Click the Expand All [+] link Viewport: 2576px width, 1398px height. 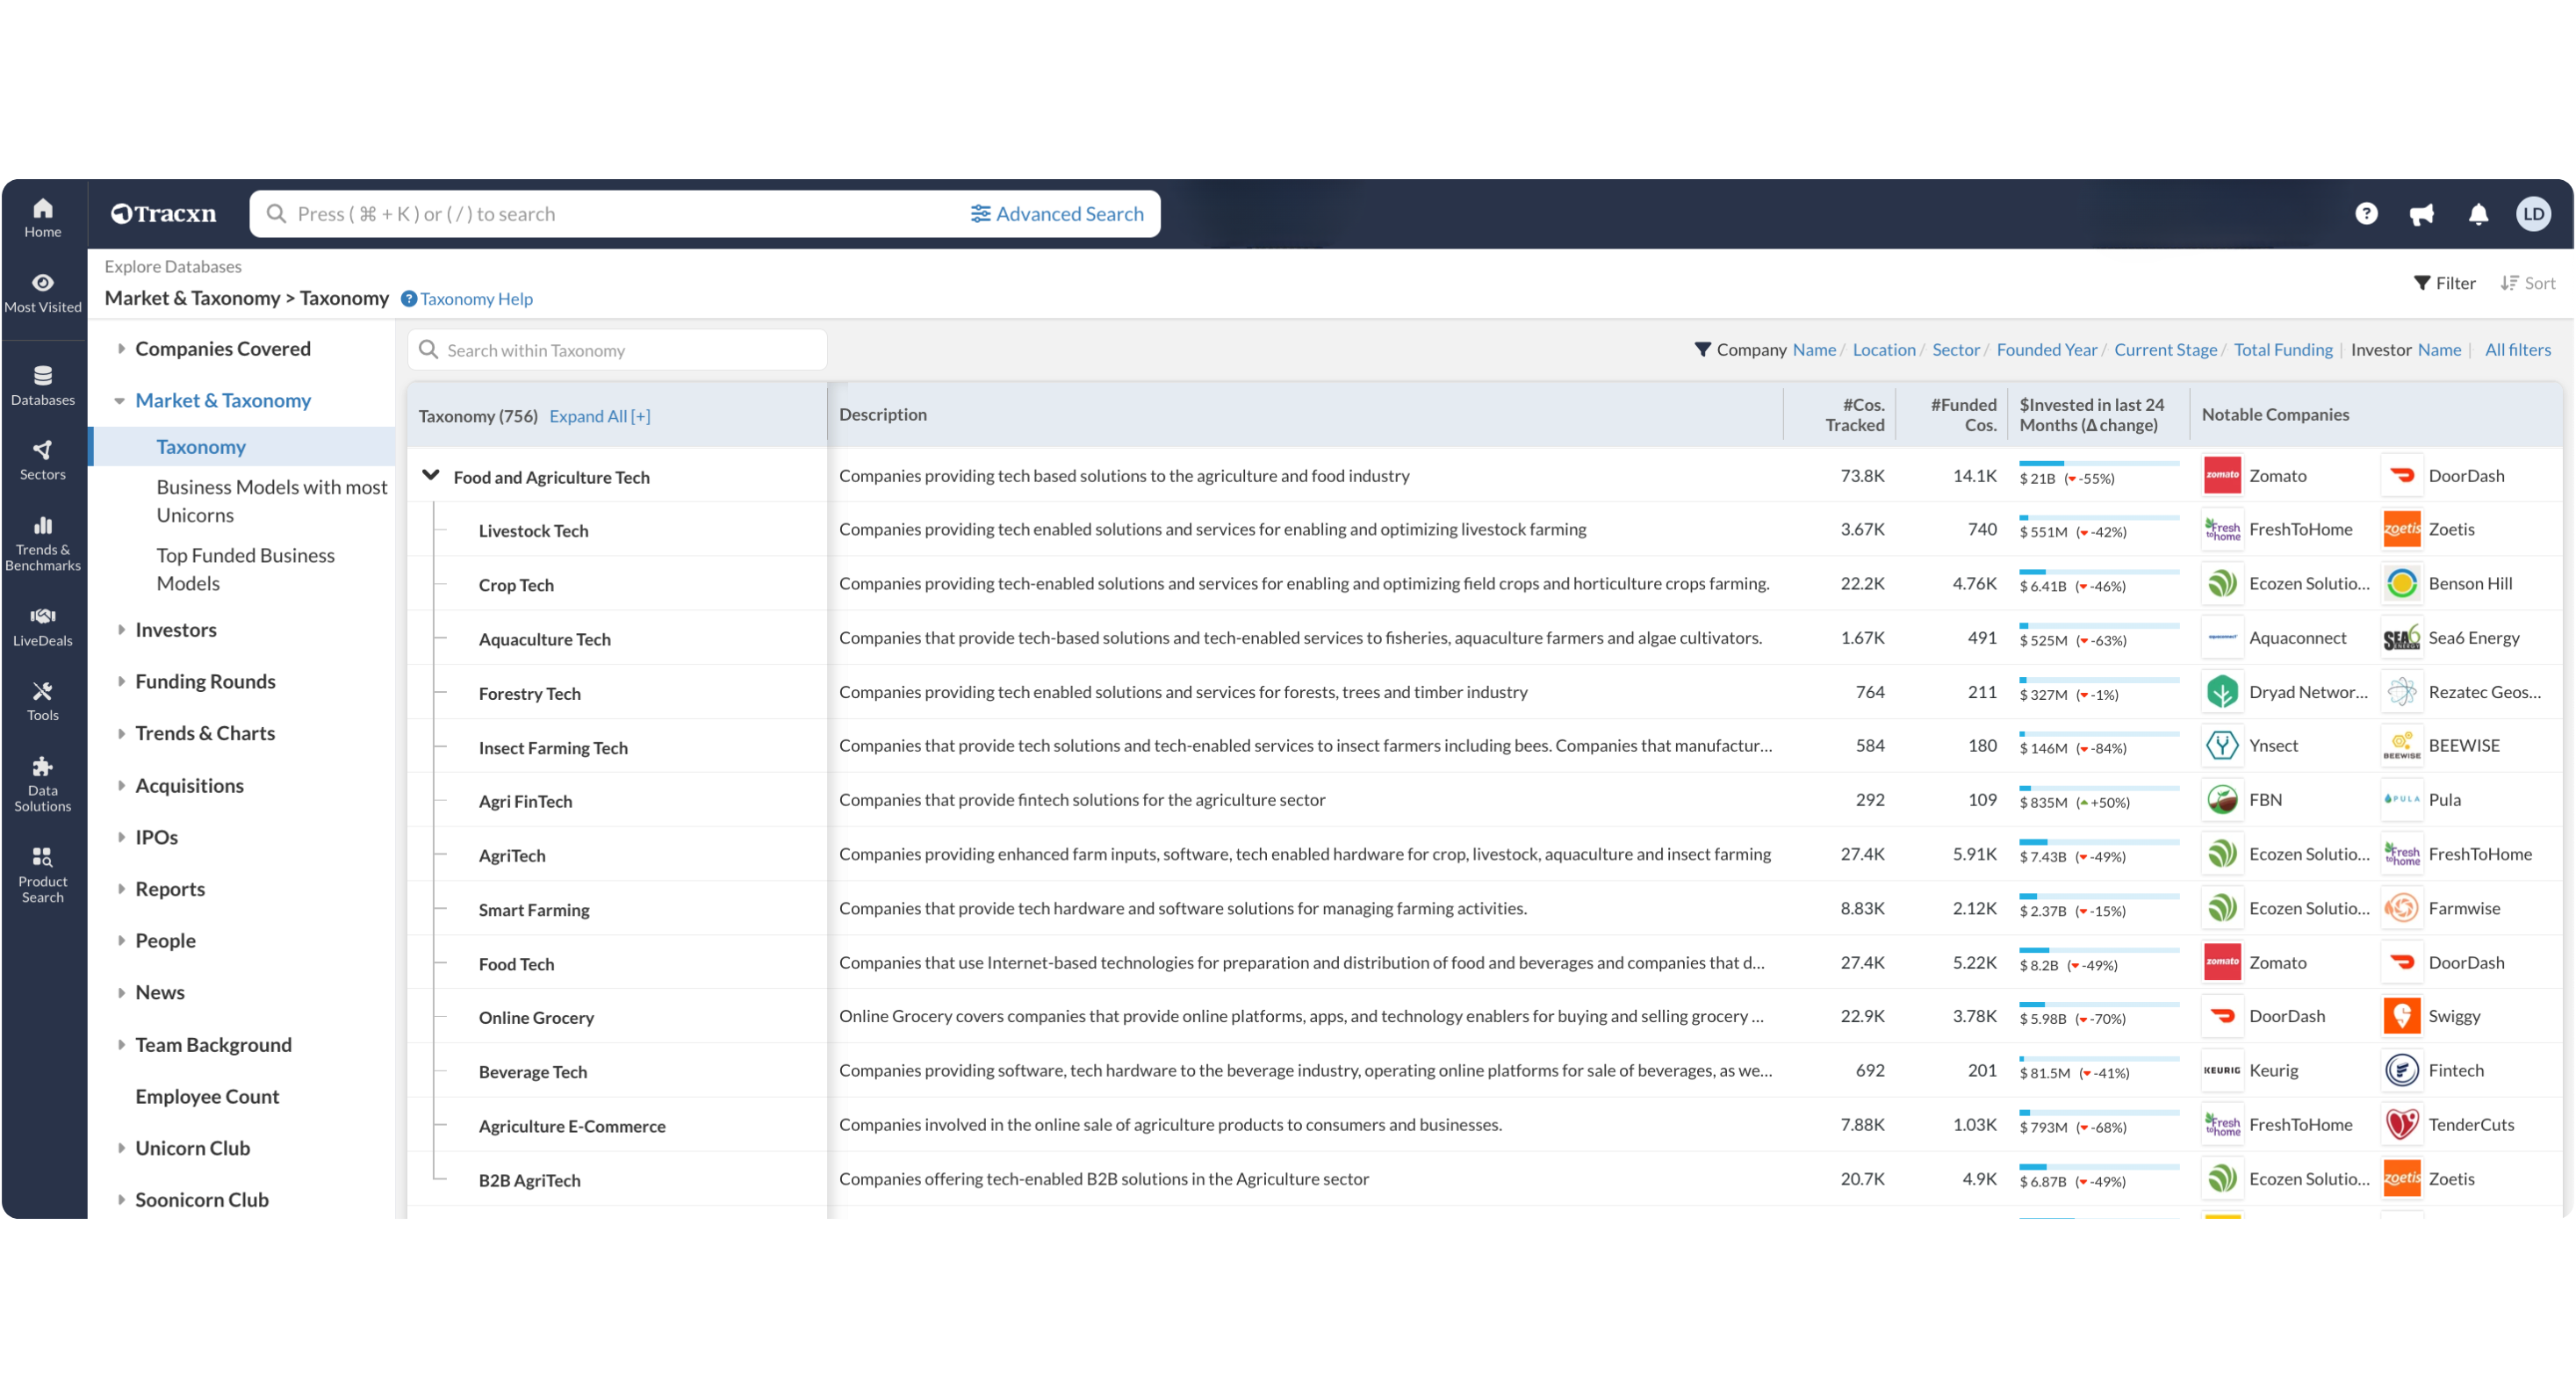pyautogui.click(x=599, y=416)
